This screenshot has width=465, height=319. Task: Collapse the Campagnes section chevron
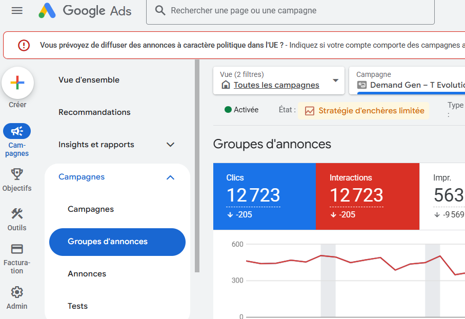pos(171,177)
